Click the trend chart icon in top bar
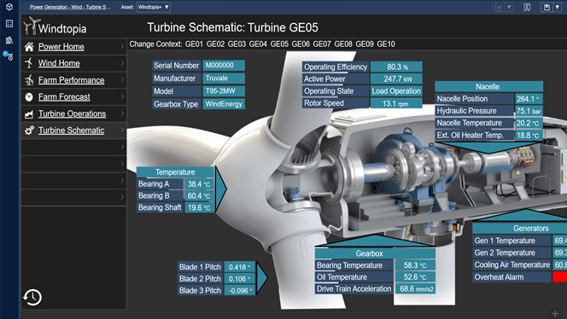 point(500,7)
